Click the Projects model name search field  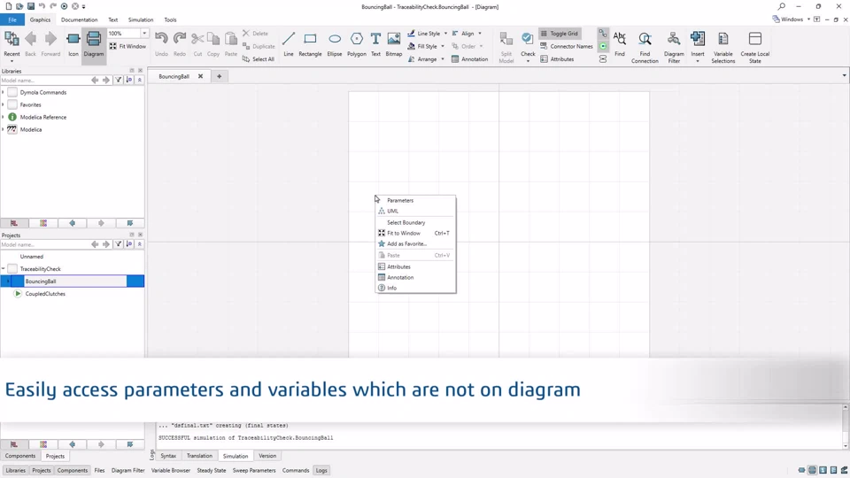click(x=44, y=244)
